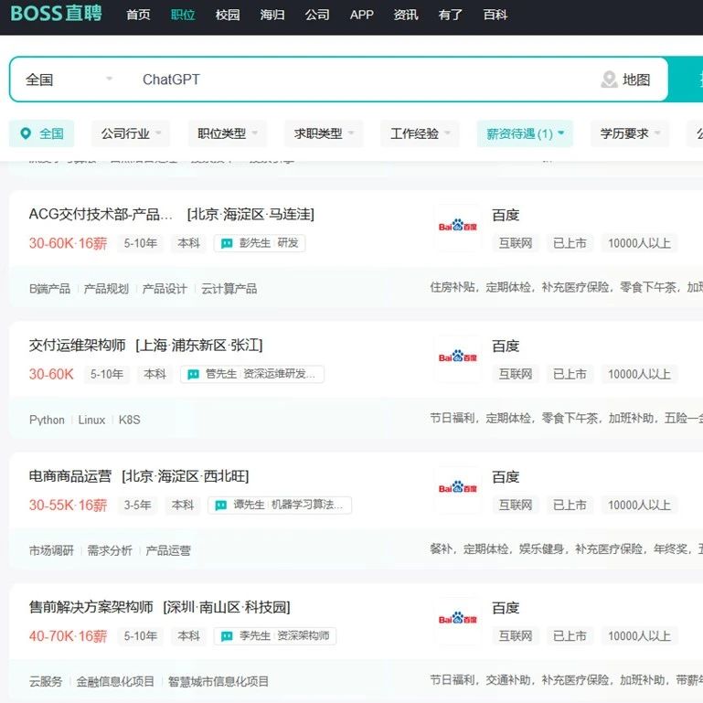Click the chat icon next to 彭先生
Viewport: 703px width, 703px height.
(227, 243)
